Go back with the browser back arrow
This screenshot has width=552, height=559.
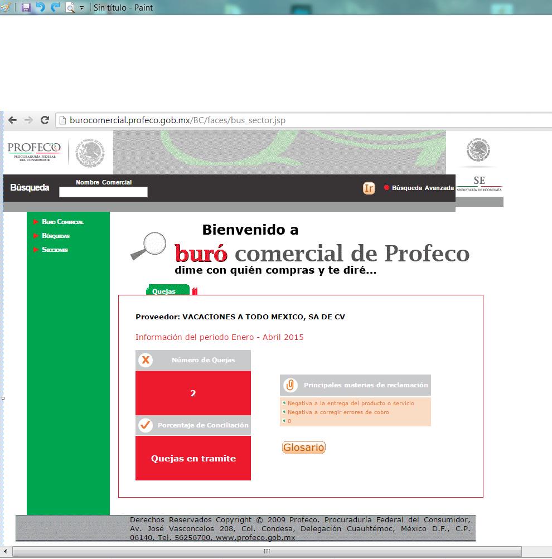point(12,120)
